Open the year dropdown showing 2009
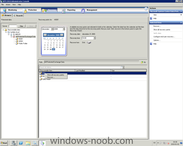Screen dimensions: 183x146 click(x=64, y=29)
